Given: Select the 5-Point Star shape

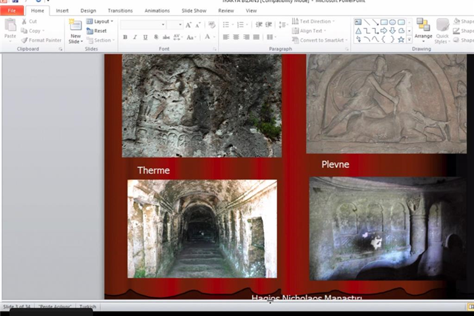Looking at the screenshot, I should [401, 39].
